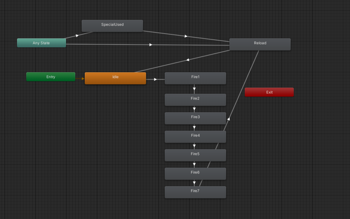The height and width of the screenshot is (219, 350).
Task: Click transition arrow from SpecialUsed to Reload
Action: pyautogui.click(x=186, y=36)
